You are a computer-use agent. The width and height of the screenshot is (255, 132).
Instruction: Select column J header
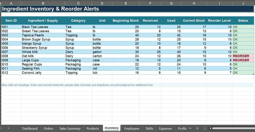[243, 4]
